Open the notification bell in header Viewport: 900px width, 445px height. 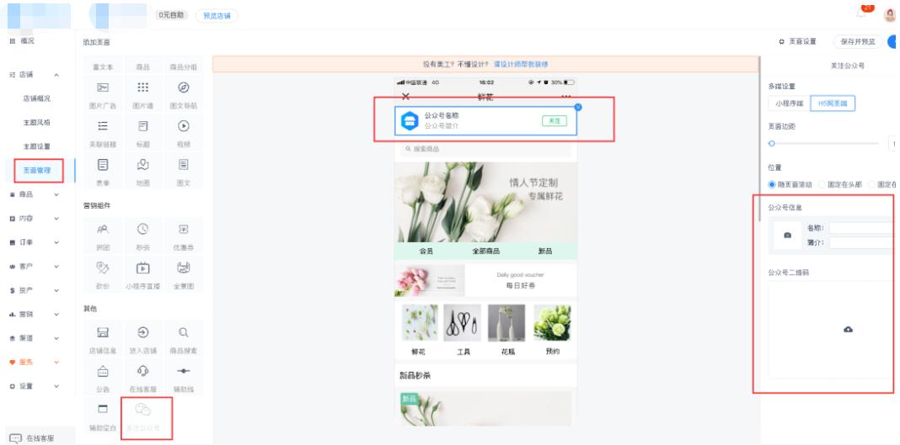click(x=861, y=12)
